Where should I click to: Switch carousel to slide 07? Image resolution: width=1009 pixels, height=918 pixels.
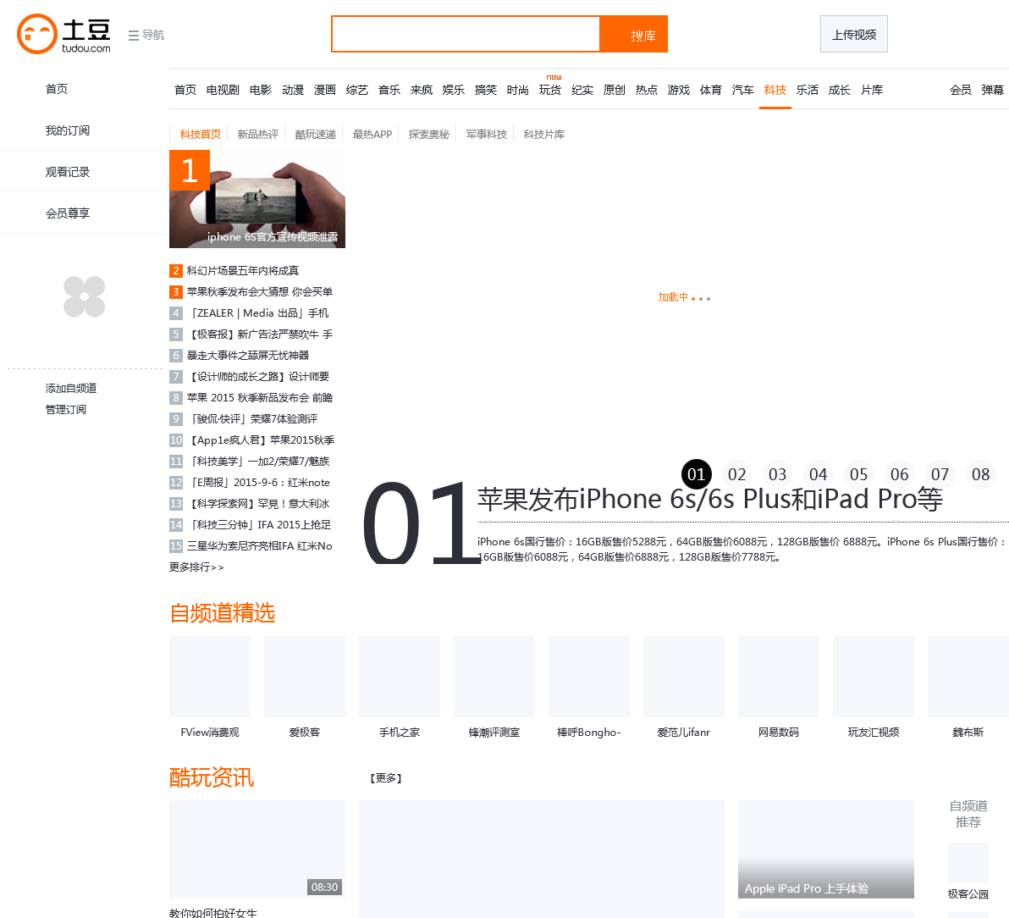[940, 474]
